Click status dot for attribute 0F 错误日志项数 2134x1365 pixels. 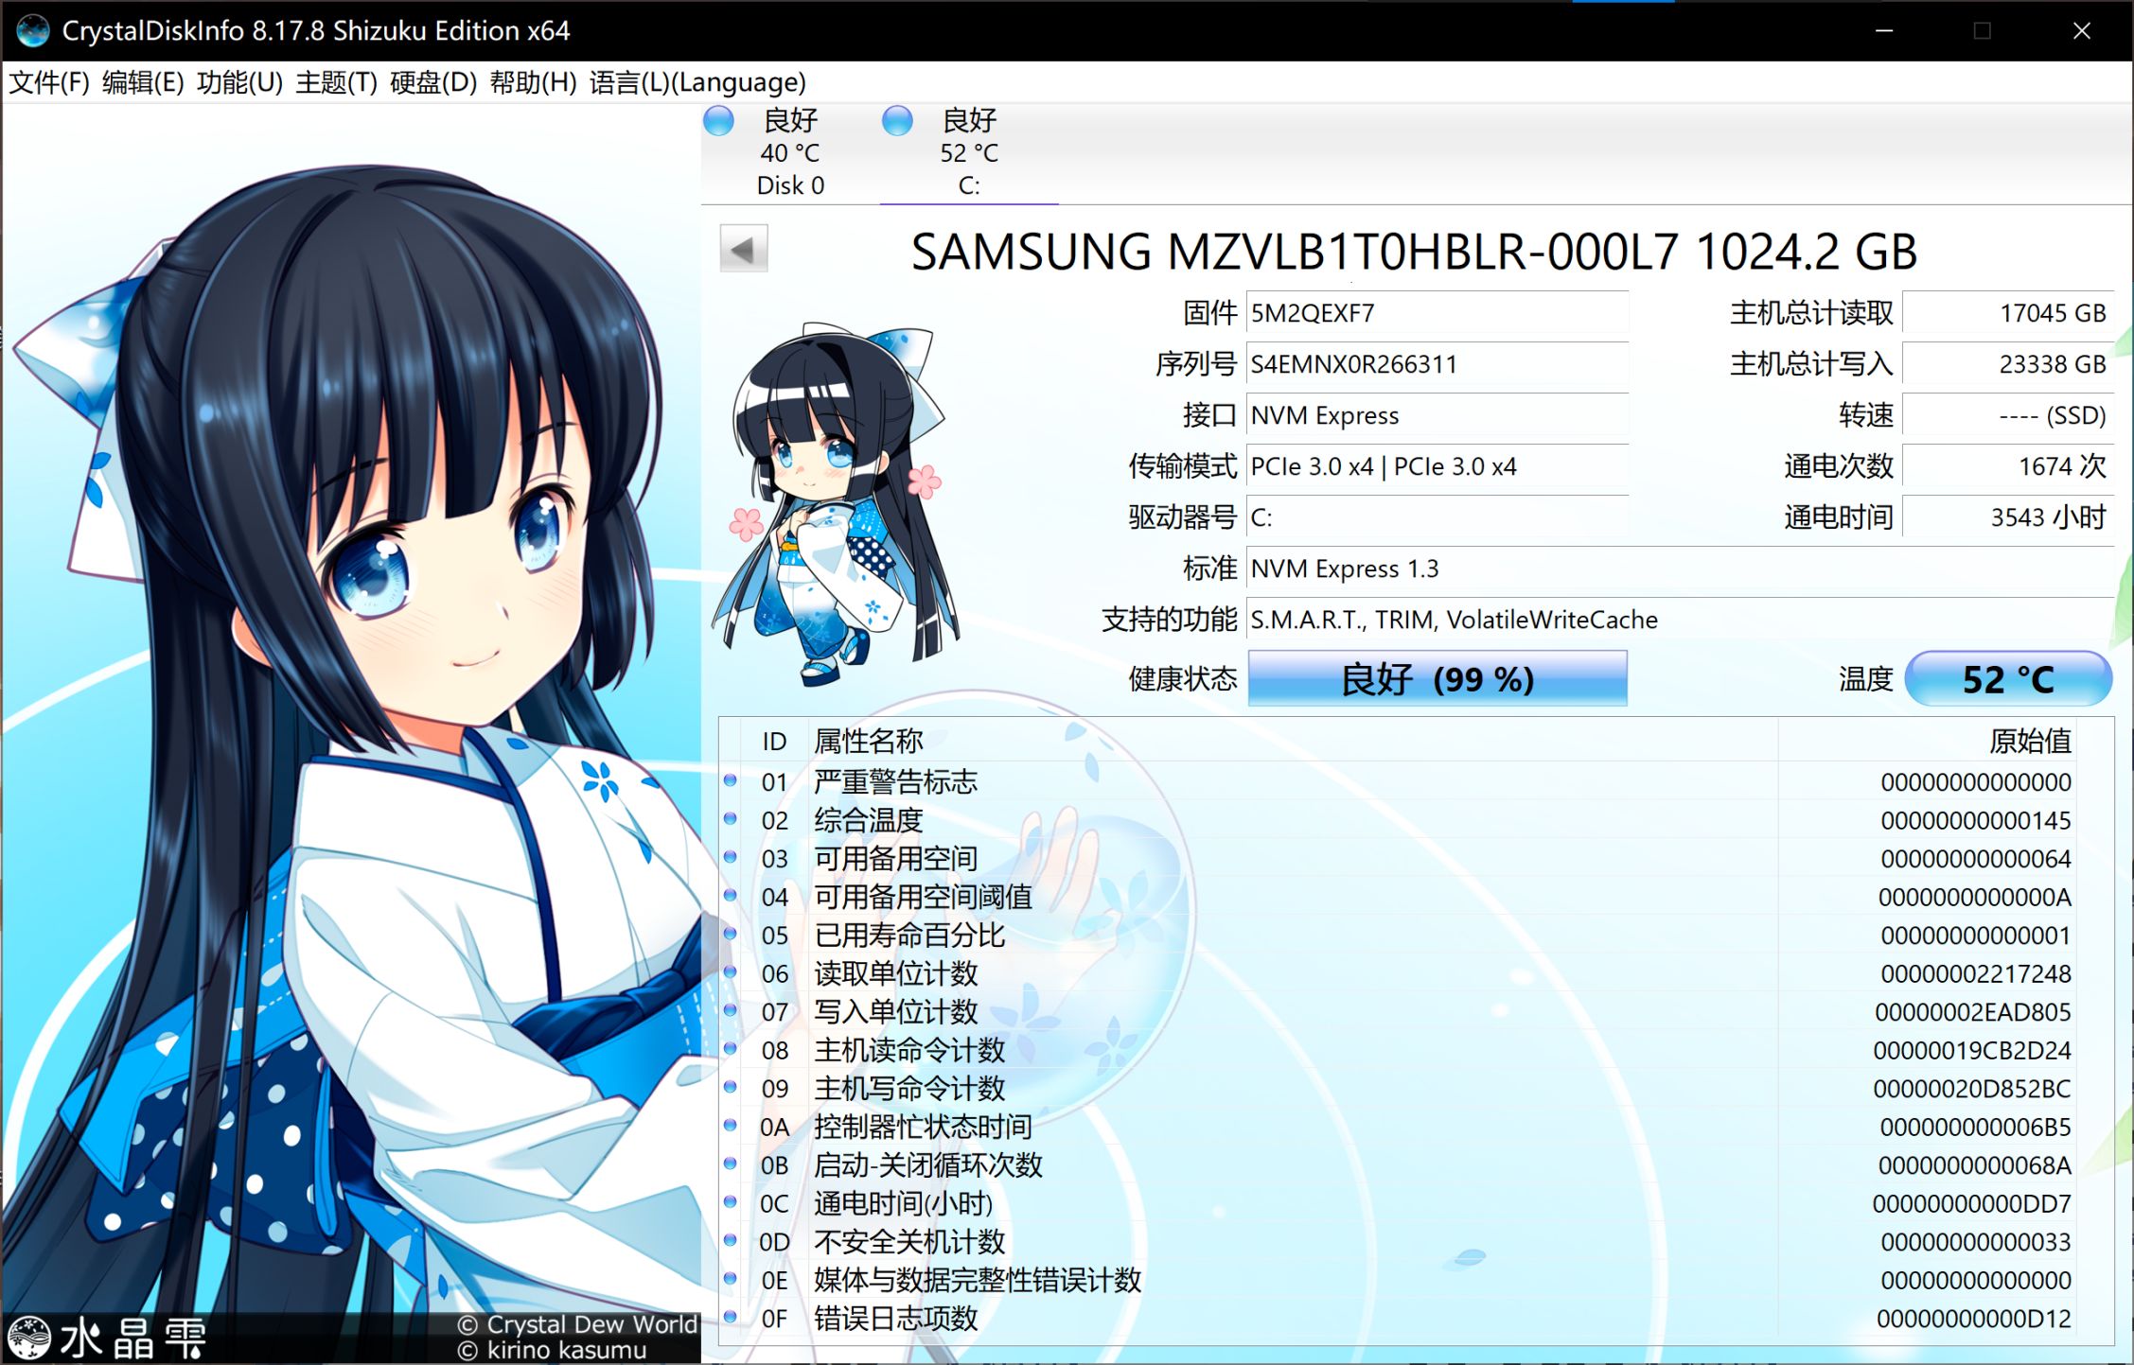[730, 1317]
